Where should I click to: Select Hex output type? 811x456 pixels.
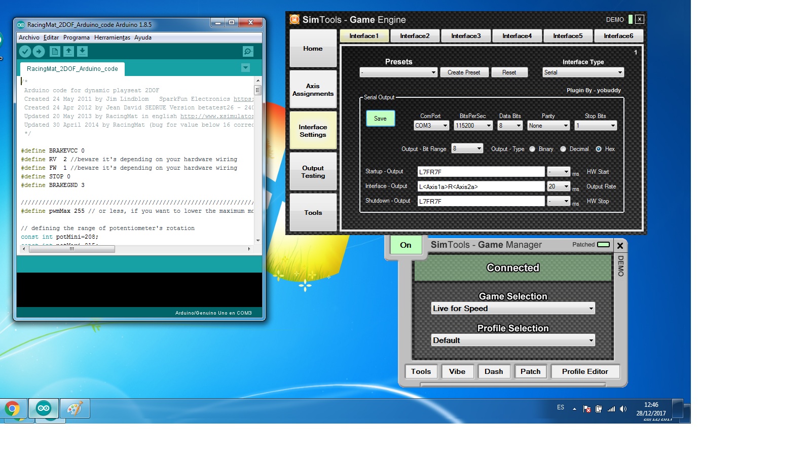(x=599, y=149)
